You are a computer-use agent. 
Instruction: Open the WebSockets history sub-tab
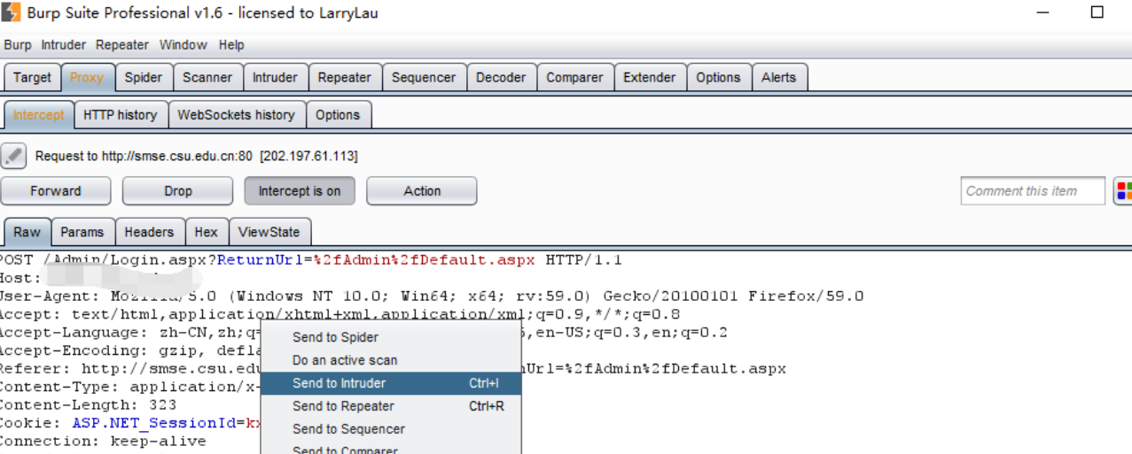pyautogui.click(x=236, y=115)
